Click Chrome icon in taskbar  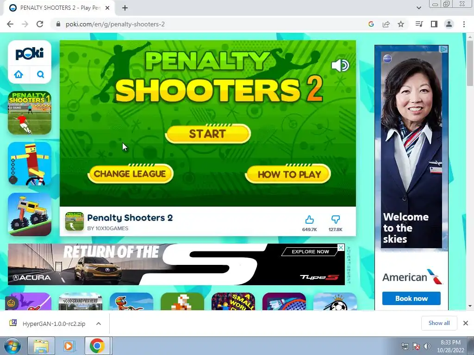(97, 346)
